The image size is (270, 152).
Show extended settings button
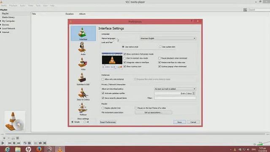coord(29,143)
